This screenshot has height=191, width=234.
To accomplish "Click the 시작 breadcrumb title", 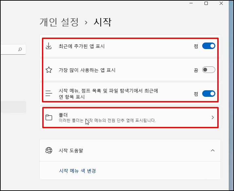I will pos(103,22).
